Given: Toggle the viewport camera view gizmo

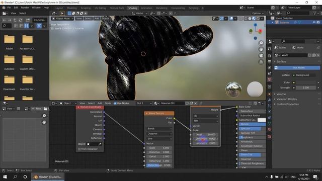Looking at the screenshot, I should [x=261, y=56].
